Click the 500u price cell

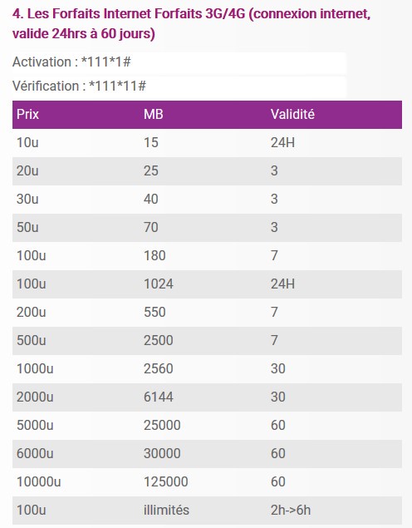click(x=32, y=340)
